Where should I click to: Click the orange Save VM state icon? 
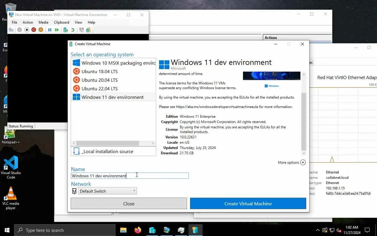41,30
